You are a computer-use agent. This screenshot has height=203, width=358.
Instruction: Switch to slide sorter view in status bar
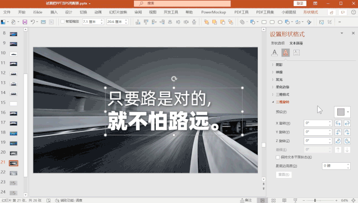(x=273, y=200)
